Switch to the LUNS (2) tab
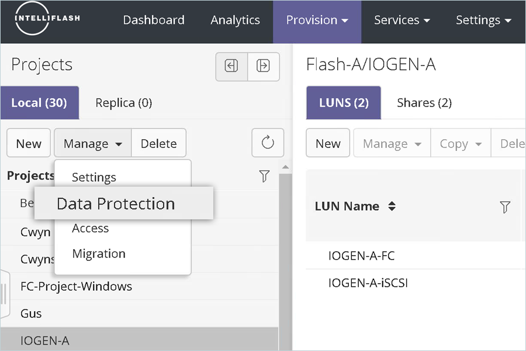The height and width of the screenshot is (351, 526). [x=344, y=103]
